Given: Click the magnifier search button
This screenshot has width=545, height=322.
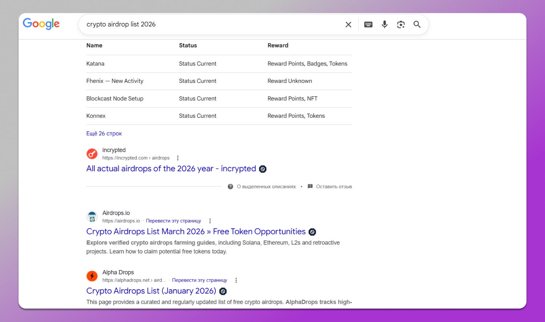Looking at the screenshot, I should 417,24.
